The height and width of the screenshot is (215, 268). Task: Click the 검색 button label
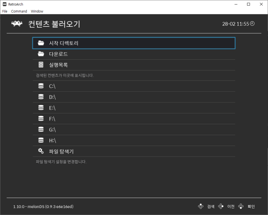click(211, 206)
